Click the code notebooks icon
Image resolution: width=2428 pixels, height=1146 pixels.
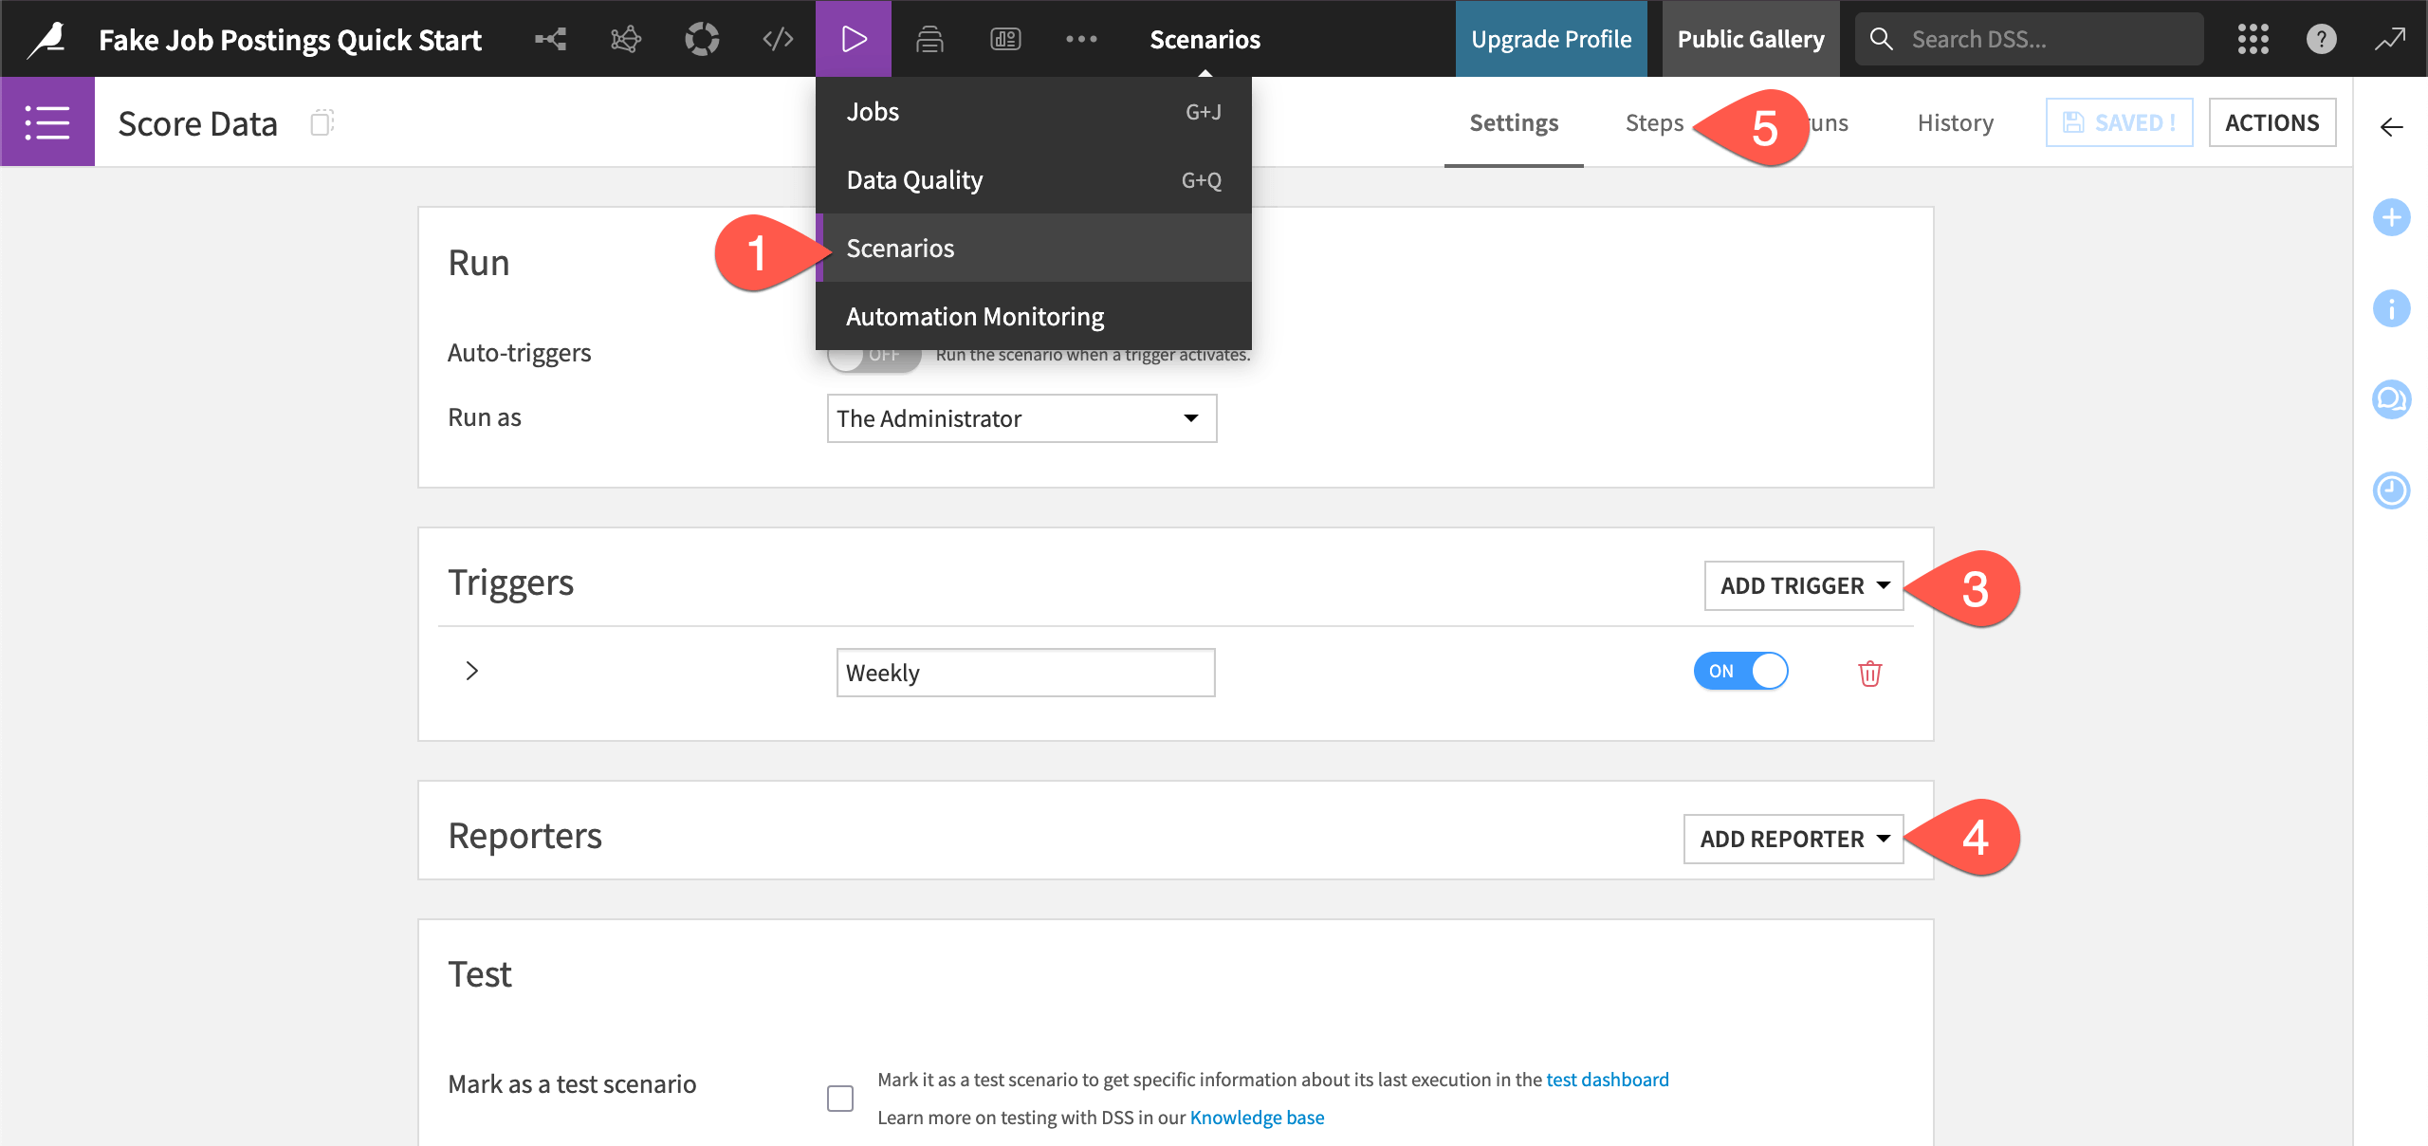click(778, 39)
